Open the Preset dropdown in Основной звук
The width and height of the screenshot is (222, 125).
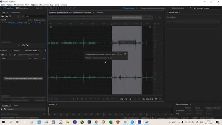pos(196,21)
